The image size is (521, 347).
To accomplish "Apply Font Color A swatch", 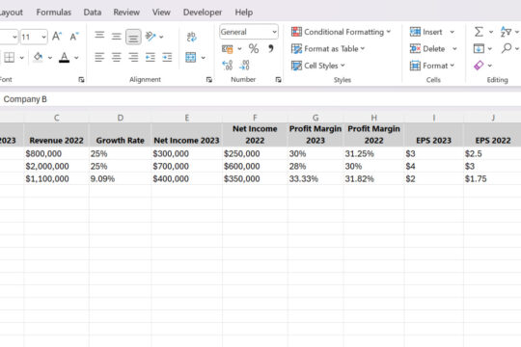I will [x=64, y=58].
